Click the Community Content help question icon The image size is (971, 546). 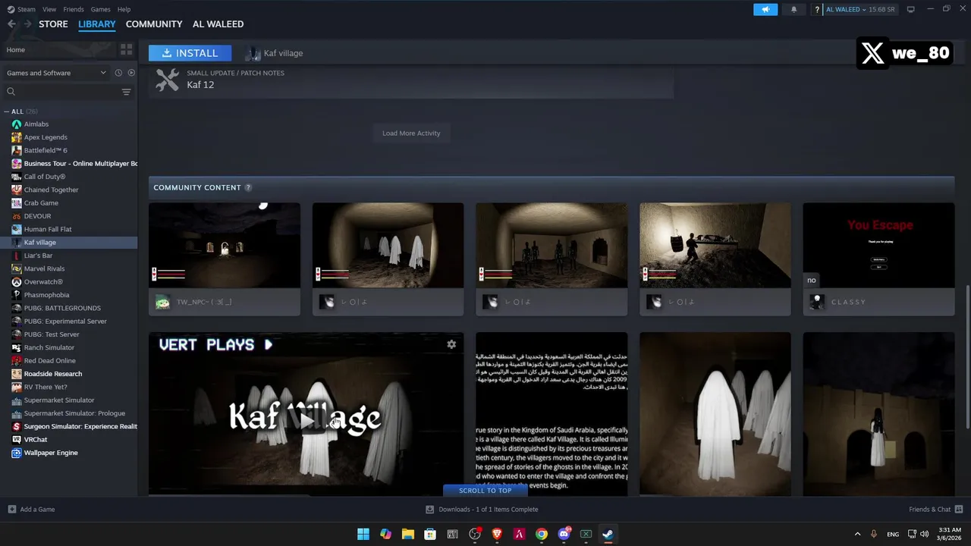[248, 187]
